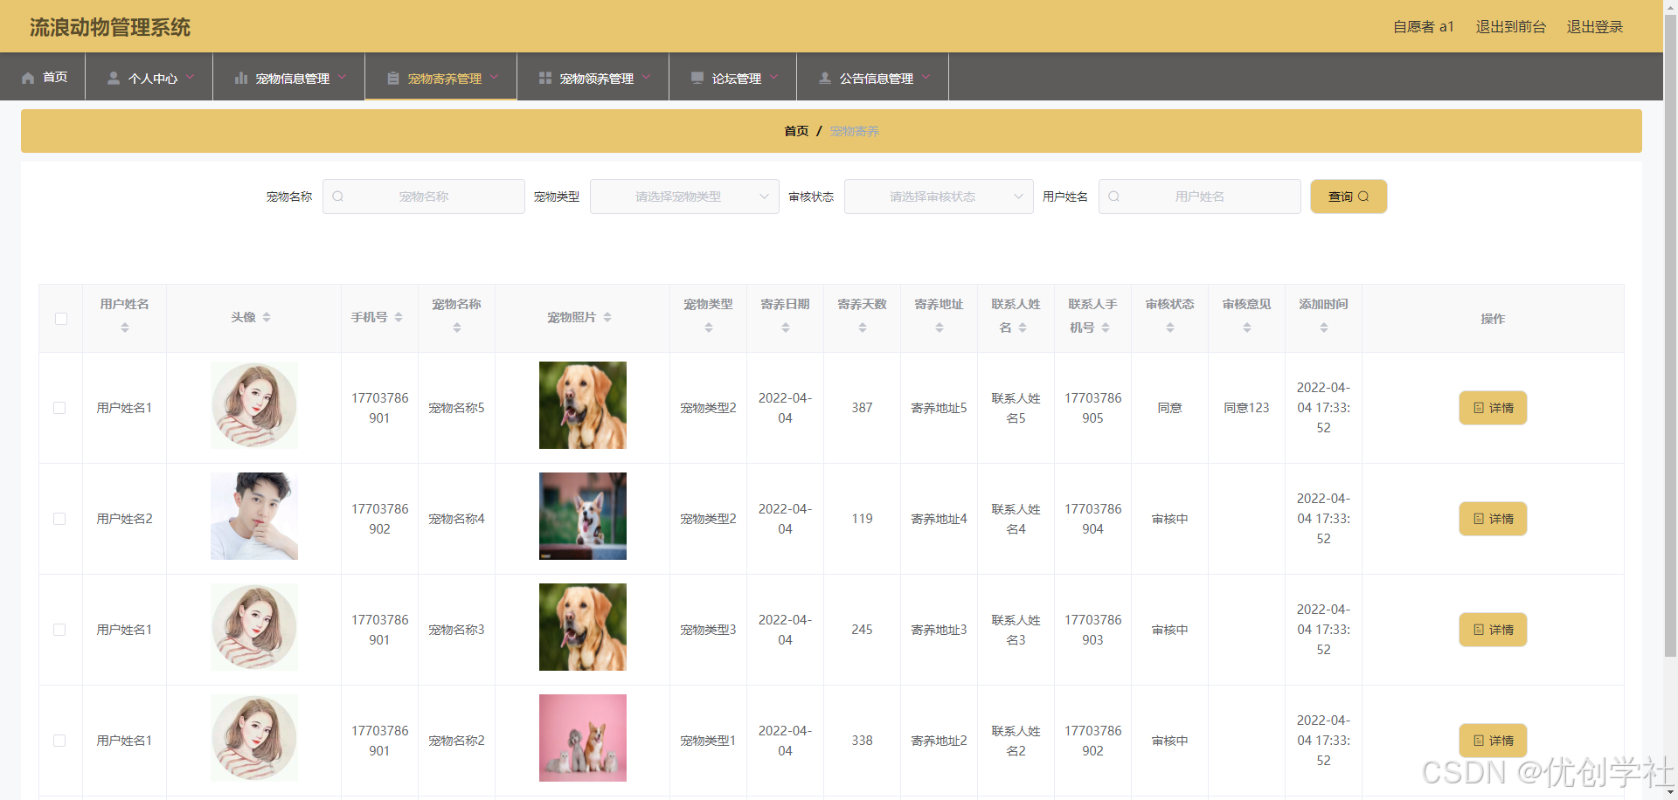Click into the 用户姓名 search input

pyautogui.click(x=1200, y=197)
